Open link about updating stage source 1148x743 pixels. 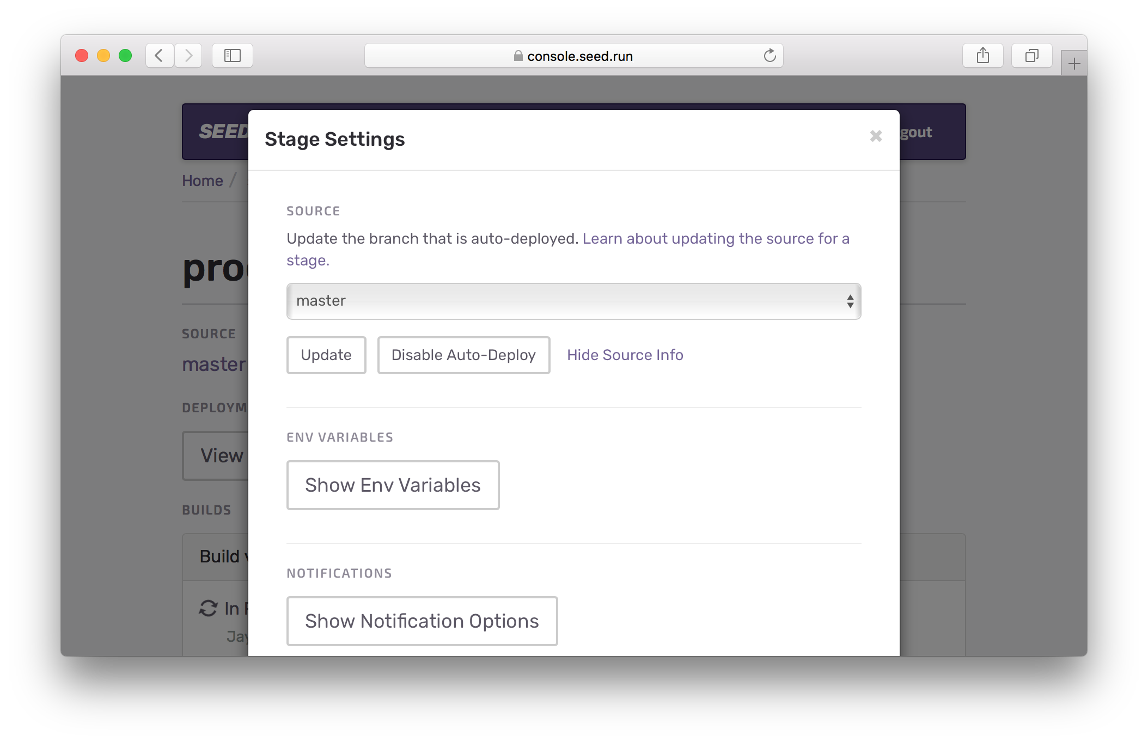coord(715,239)
